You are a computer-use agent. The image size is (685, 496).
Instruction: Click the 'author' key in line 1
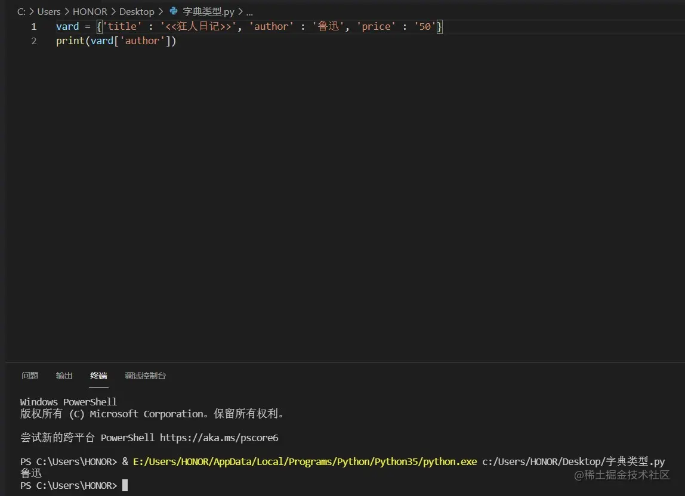pyautogui.click(x=271, y=27)
